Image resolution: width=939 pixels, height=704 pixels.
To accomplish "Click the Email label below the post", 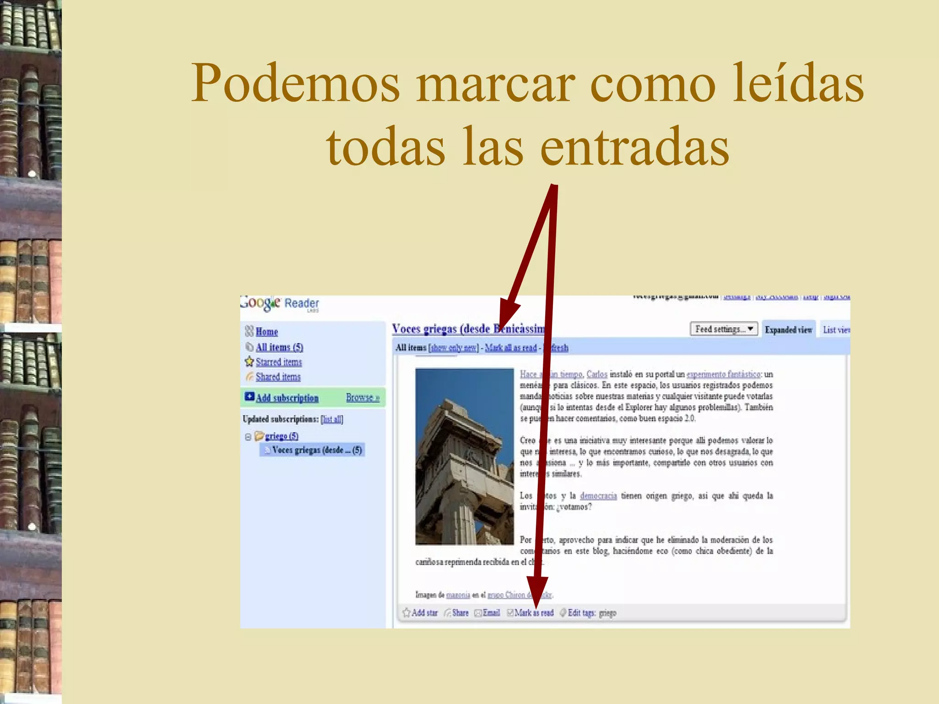I will click(491, 613).
